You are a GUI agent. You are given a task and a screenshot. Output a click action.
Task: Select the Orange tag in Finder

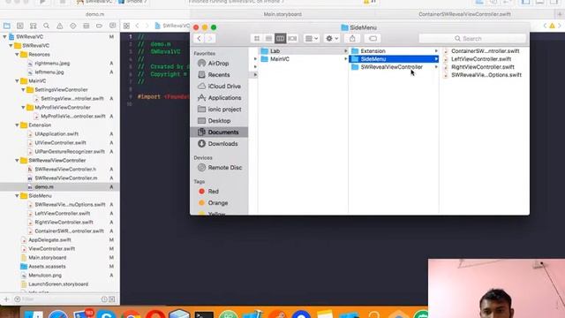(219, 202)
